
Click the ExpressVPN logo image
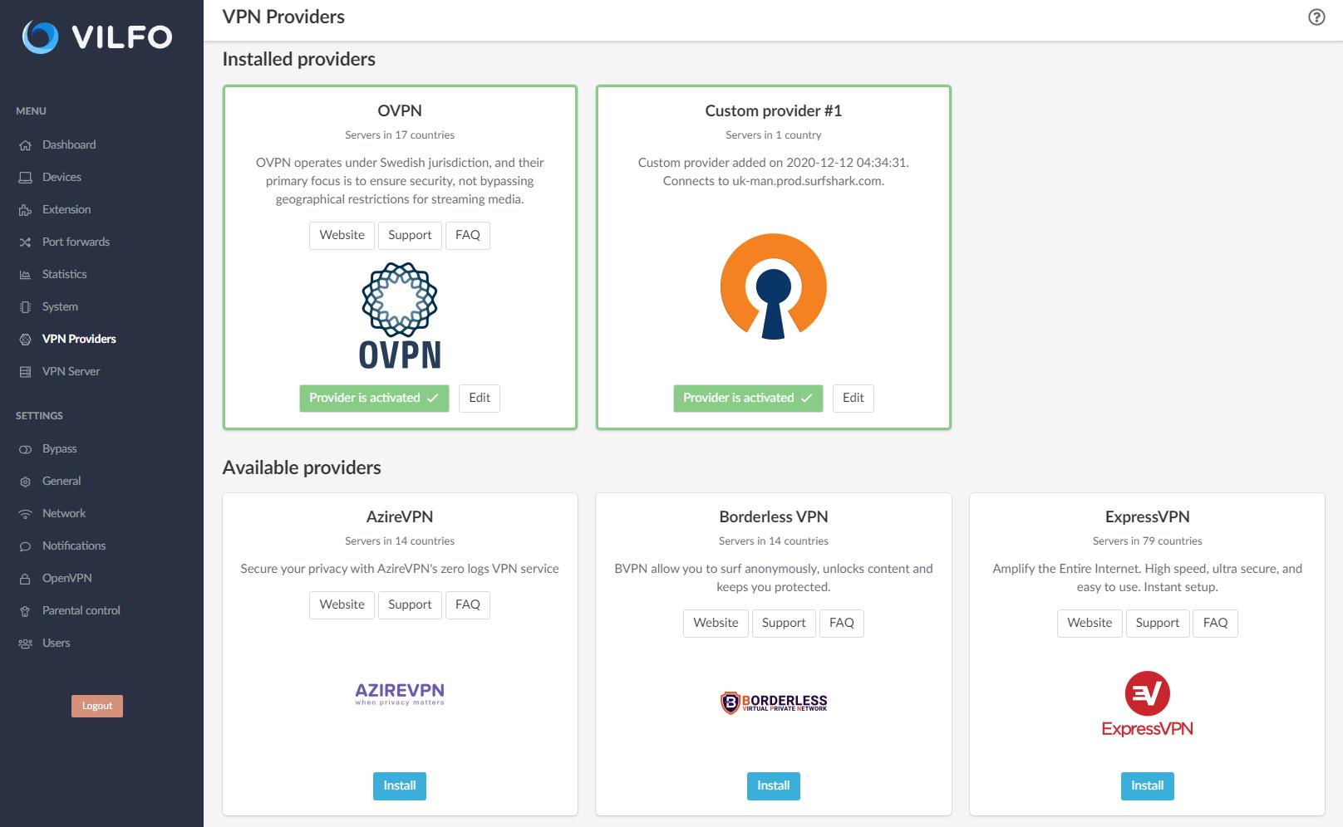click(x=1147, y=704)
